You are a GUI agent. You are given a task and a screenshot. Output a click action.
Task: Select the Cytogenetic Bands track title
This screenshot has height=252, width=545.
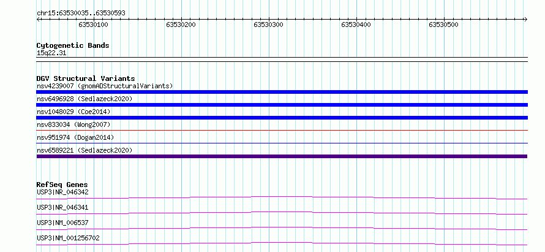click(73, 45)
